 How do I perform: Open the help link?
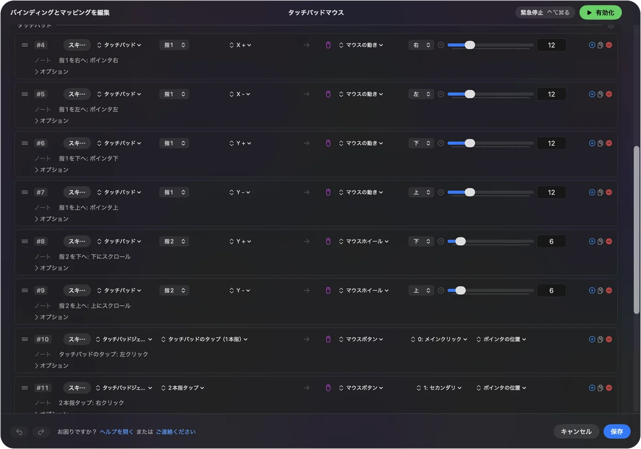(116, 432)
